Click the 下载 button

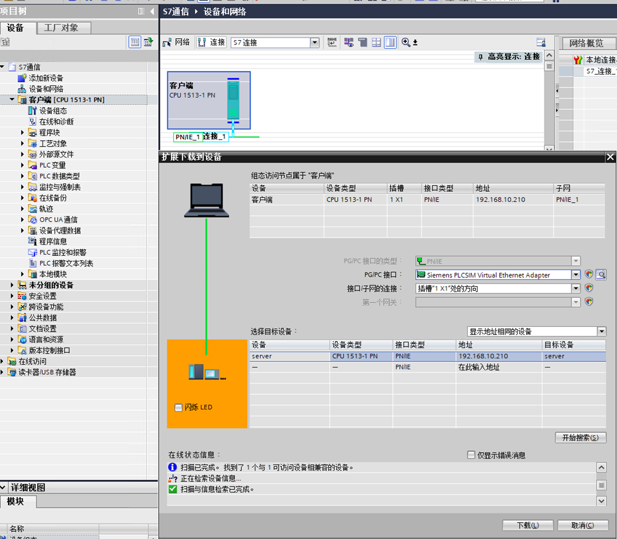528,525
